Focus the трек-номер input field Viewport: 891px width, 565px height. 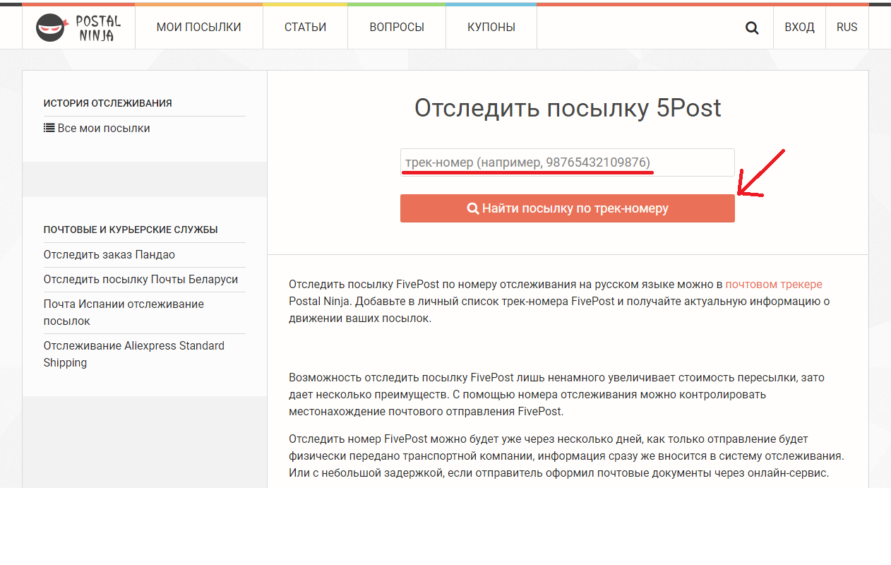pos(568,162)
